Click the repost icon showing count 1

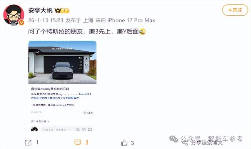click(x=28, y=142)
